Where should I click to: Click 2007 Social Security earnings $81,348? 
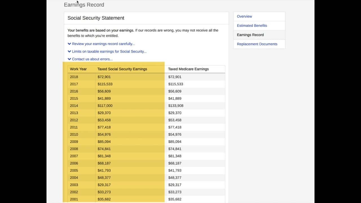click(x=104, y=156)
